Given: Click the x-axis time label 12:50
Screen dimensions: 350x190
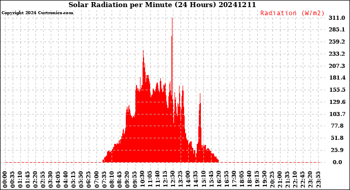Looking at the screenshot, I should (x=172, y=180).
